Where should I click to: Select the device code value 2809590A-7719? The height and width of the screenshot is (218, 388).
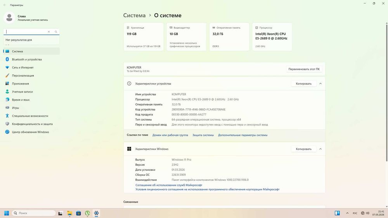[198, 109]
